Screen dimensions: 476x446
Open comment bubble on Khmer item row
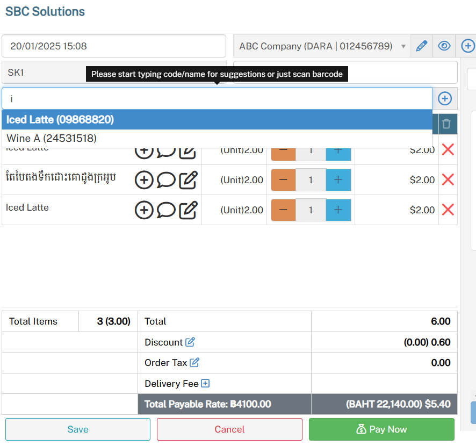(166, 180)
